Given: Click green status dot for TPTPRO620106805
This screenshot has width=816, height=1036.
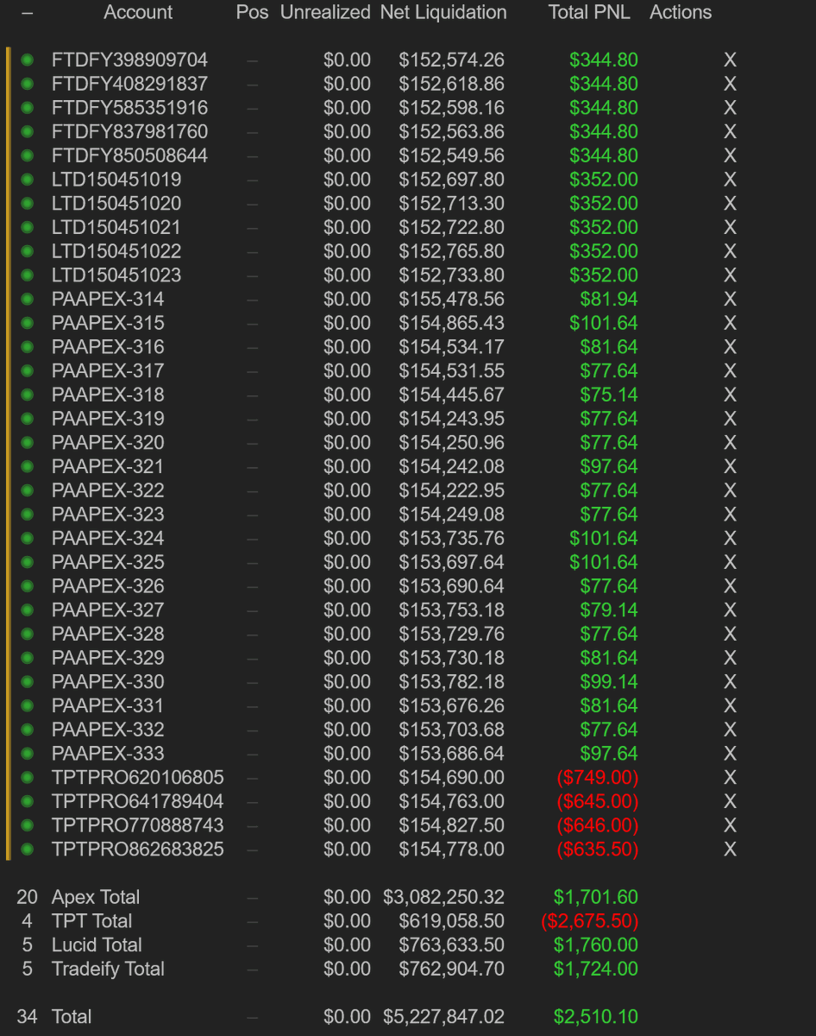Looking at the screenshot, I should pyautogui.click(x=27, y=778).
